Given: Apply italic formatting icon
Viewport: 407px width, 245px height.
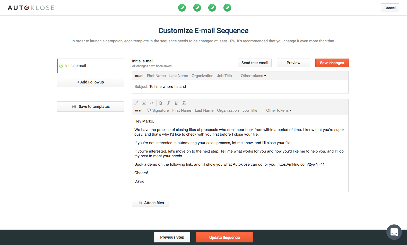Looking at the screenshot, I should tap(168, 103).
